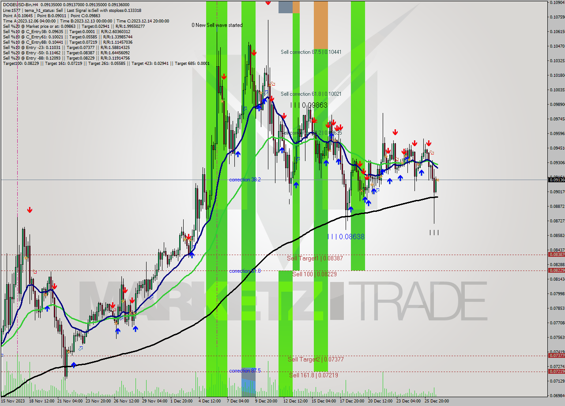Viewport: 565px width, 406px height.
Task: Click the red 0.07377 price tag
Action: tap(556, 356)
